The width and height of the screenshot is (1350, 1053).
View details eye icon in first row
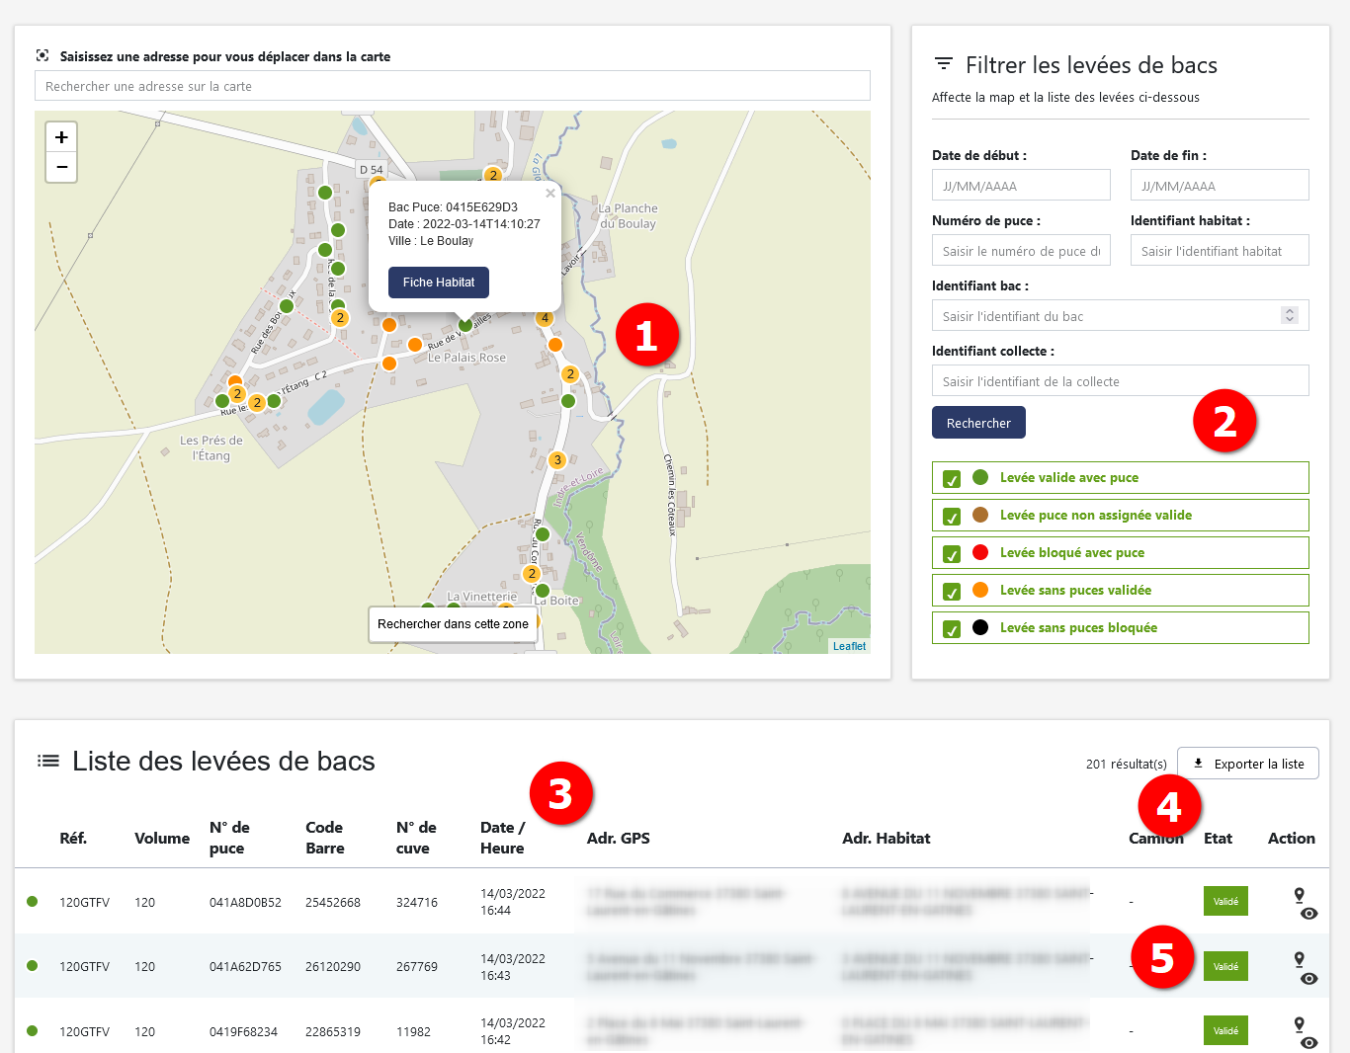click(1308, 914)
